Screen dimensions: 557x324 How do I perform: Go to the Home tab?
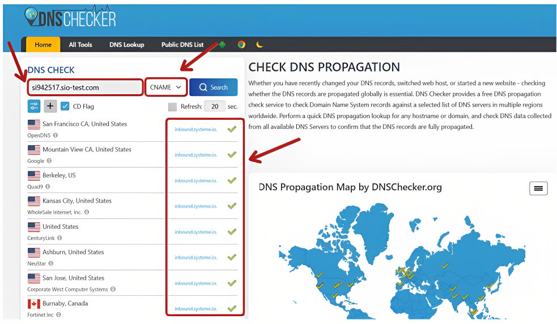tap(43, 44)
